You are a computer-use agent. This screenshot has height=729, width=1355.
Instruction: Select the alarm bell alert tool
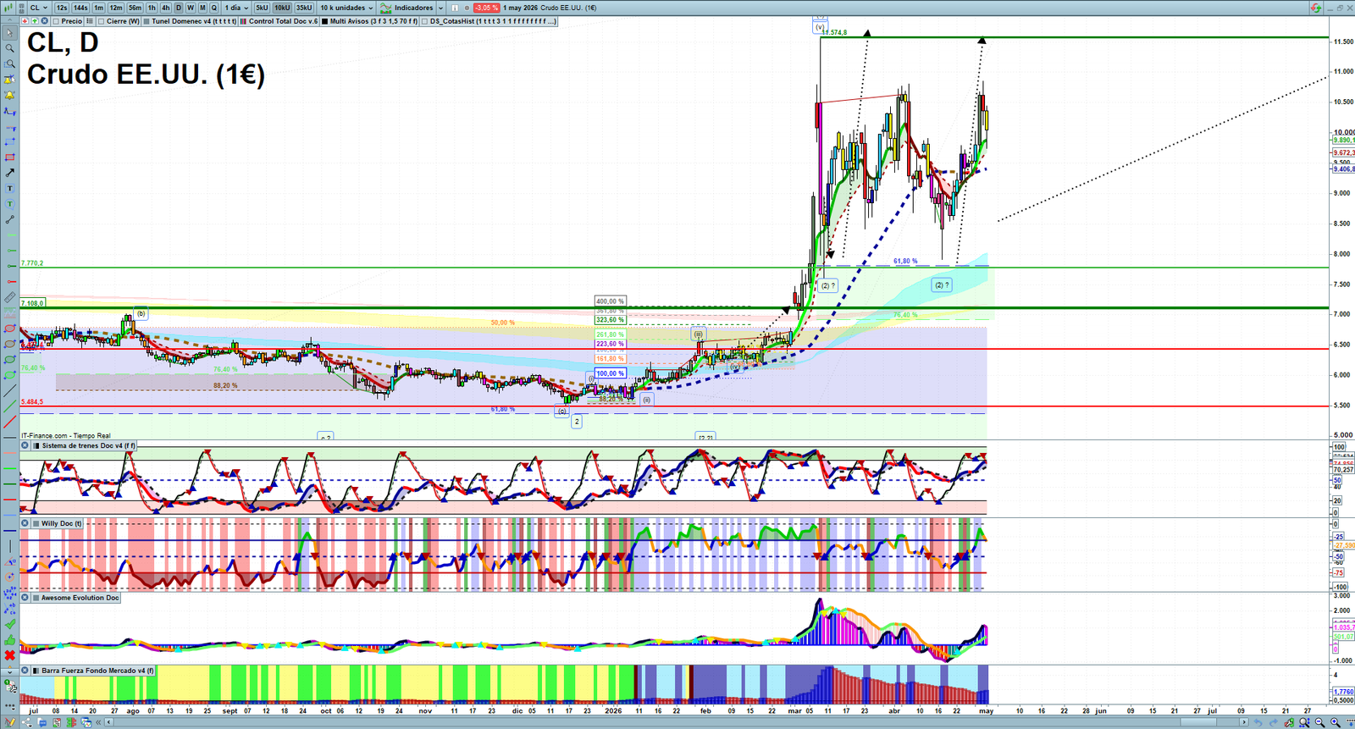pyautogui.click(x=9, y=95)
